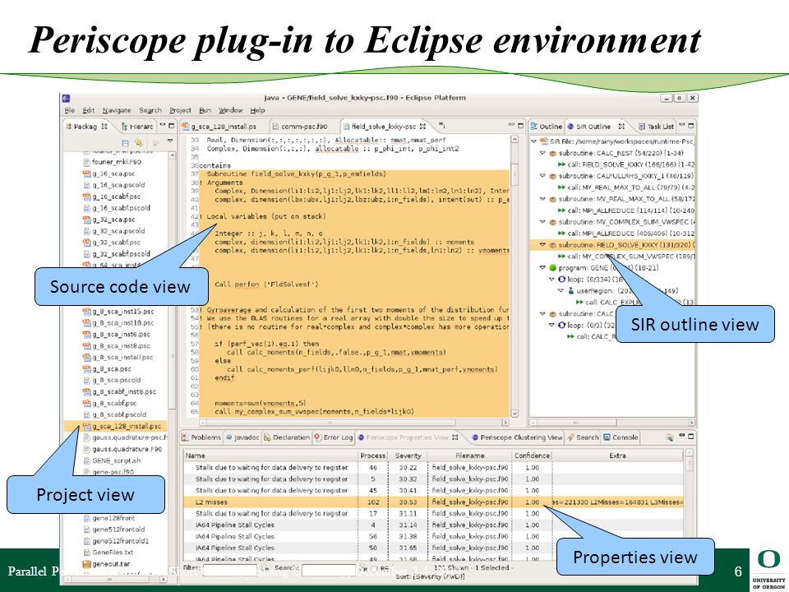Image resolution: width=789 pixels, height=592 pixels.
Task: Click the geneout.tar archive icon
Action: tap(86, 564)
